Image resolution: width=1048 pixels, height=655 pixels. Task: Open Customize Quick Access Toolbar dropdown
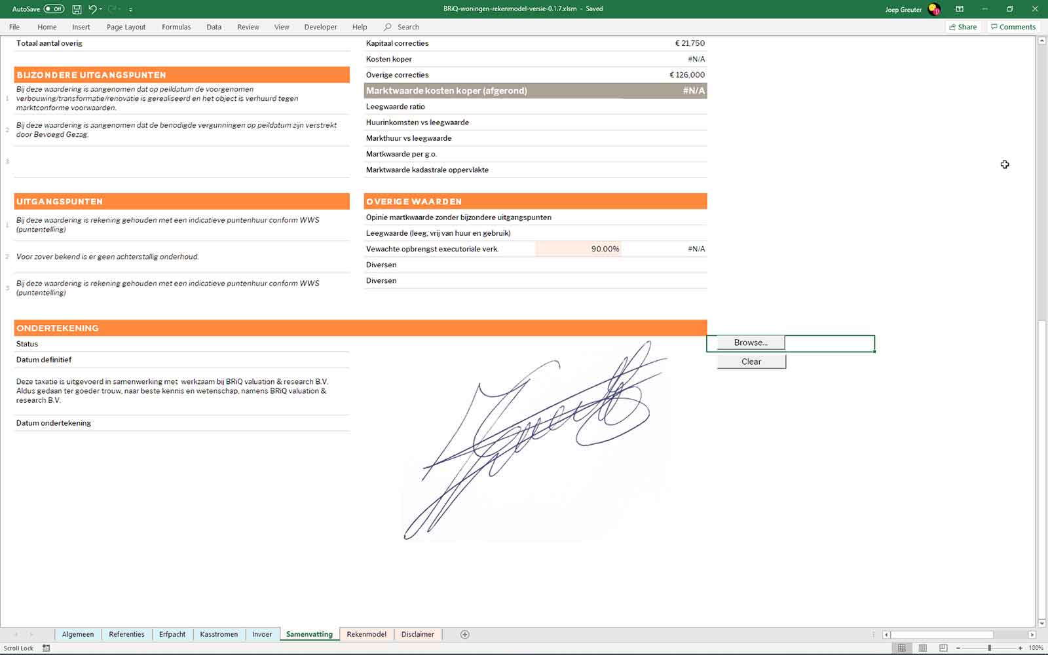pos(131,10)
